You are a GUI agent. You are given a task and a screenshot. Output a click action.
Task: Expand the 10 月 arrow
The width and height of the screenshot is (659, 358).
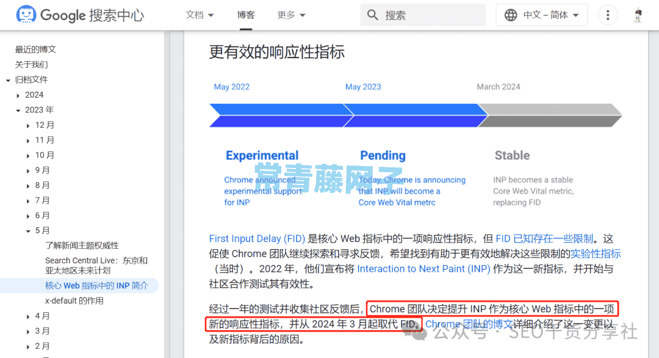pyautogui.click(x=28, y=156)
